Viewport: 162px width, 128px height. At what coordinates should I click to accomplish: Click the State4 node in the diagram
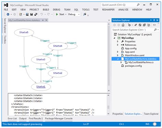click(x=58, y=46)
